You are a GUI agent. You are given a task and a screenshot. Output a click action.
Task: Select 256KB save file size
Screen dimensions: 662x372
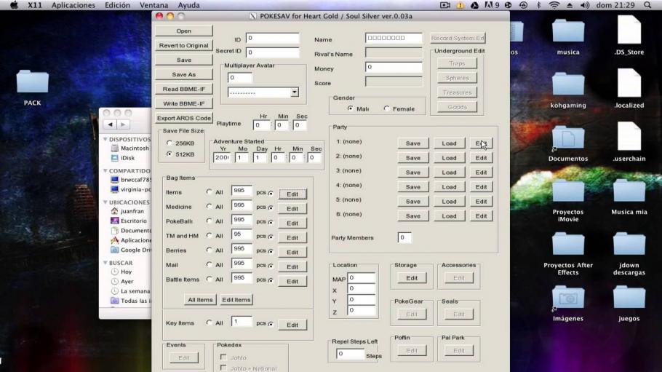pyautogui.click(x=170, y=143)
